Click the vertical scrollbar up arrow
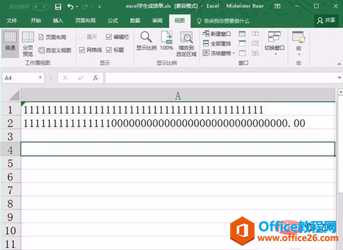The image size is (343, 250). (340, 92)
